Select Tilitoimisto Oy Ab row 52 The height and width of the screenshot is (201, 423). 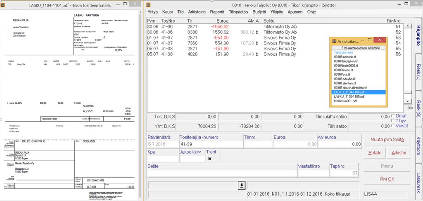point(275,32)
